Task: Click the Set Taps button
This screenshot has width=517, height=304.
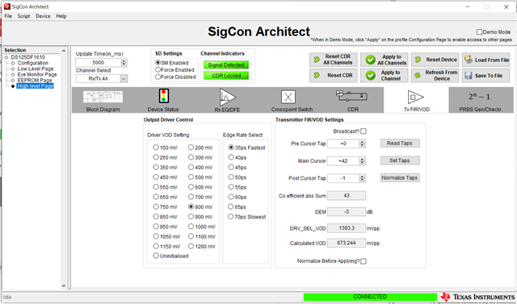Action: 400,160
